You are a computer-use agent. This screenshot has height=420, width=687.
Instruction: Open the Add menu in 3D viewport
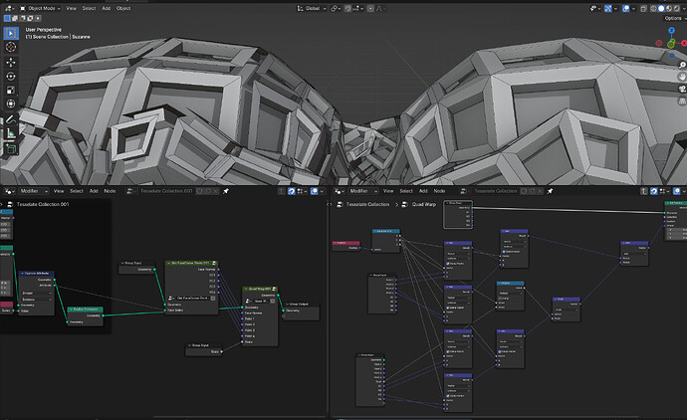click(106, 8)
